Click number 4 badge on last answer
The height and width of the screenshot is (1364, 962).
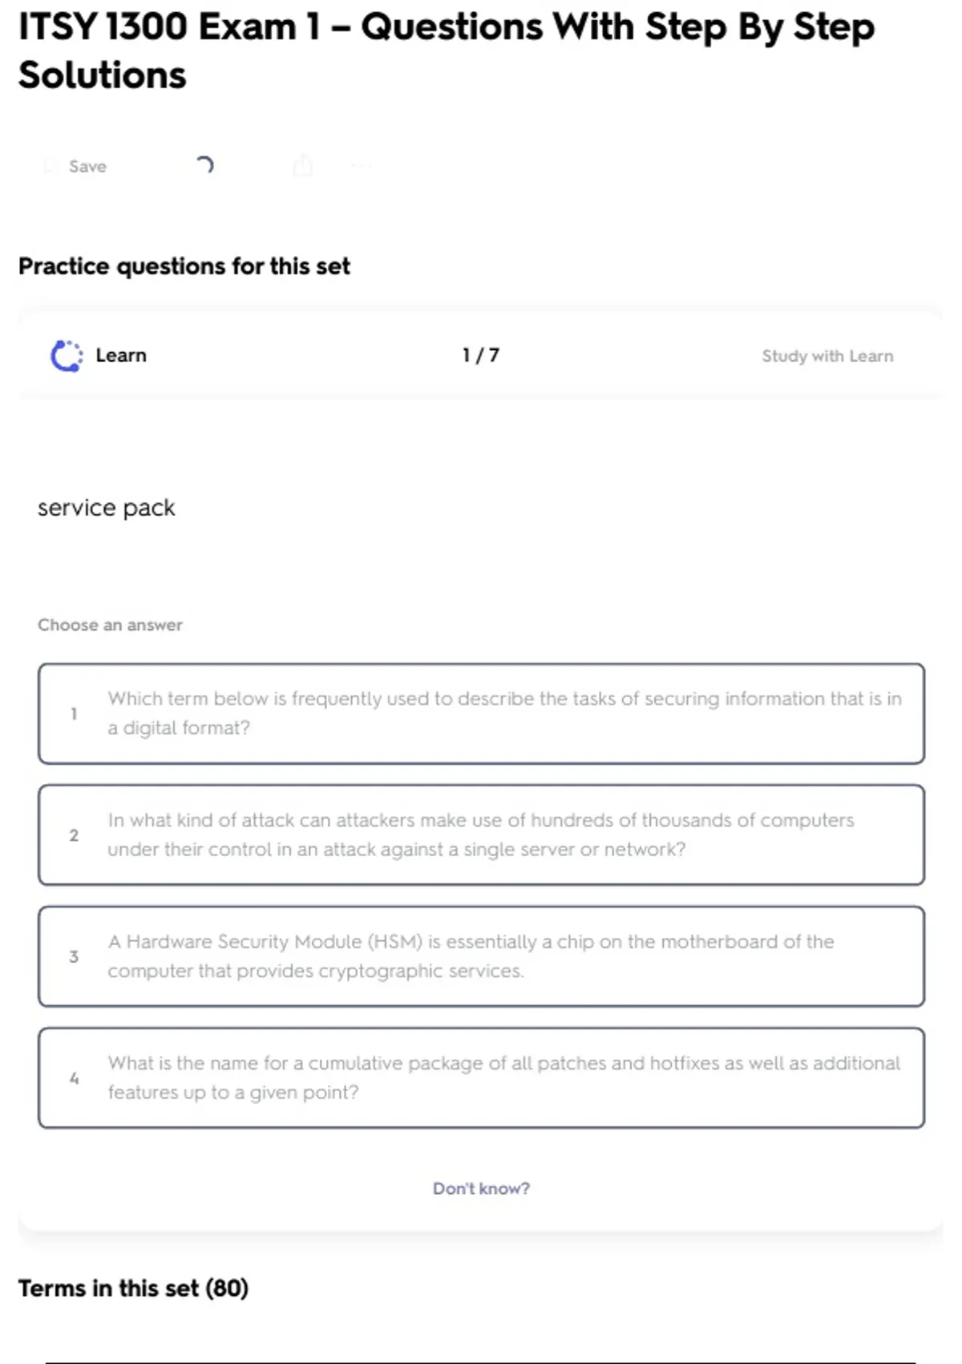click(74, 1078)
